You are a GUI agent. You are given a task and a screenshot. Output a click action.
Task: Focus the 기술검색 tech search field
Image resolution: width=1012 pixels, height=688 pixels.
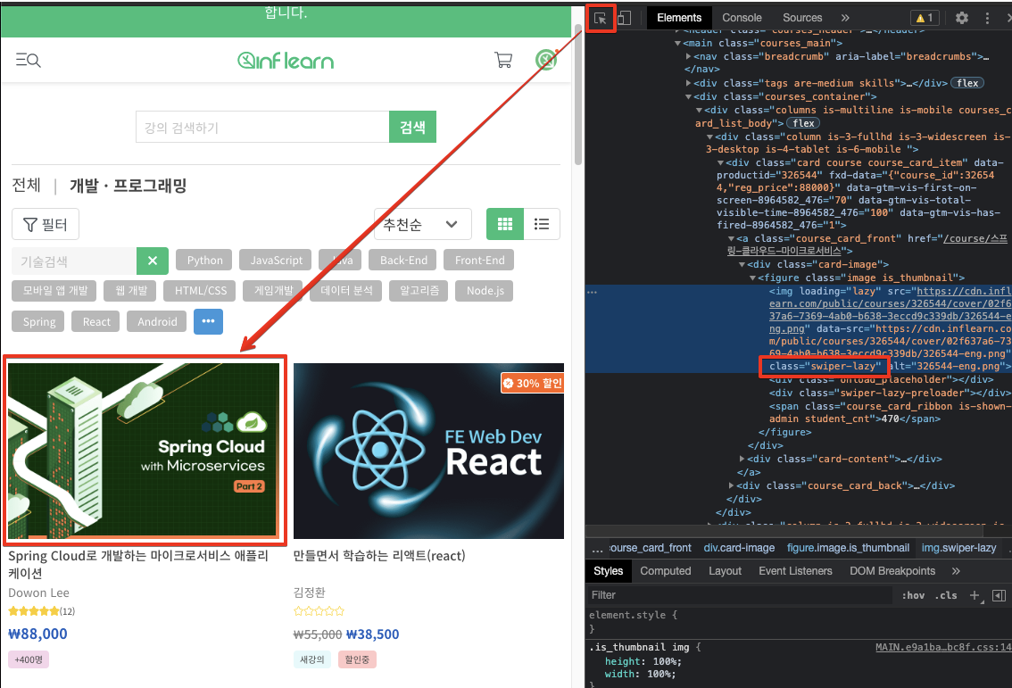[x=74, y=261]
